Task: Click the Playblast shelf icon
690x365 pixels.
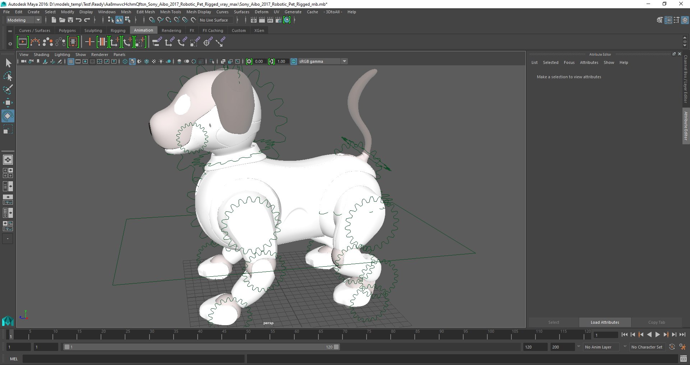Action: [x=22, y=42]
